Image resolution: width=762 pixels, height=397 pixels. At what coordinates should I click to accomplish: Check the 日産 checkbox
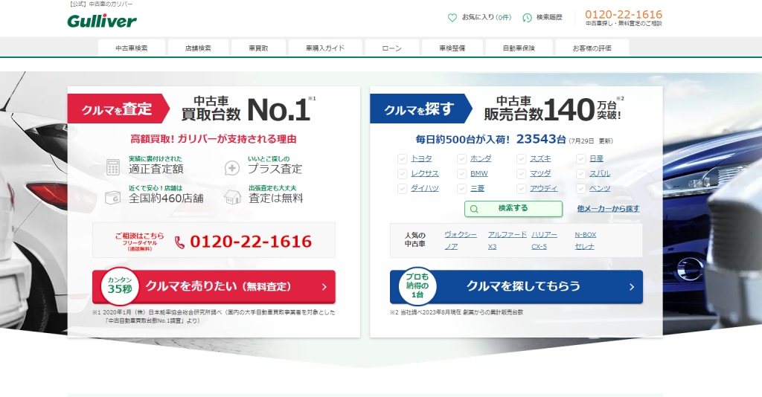(x=580, y=158)
